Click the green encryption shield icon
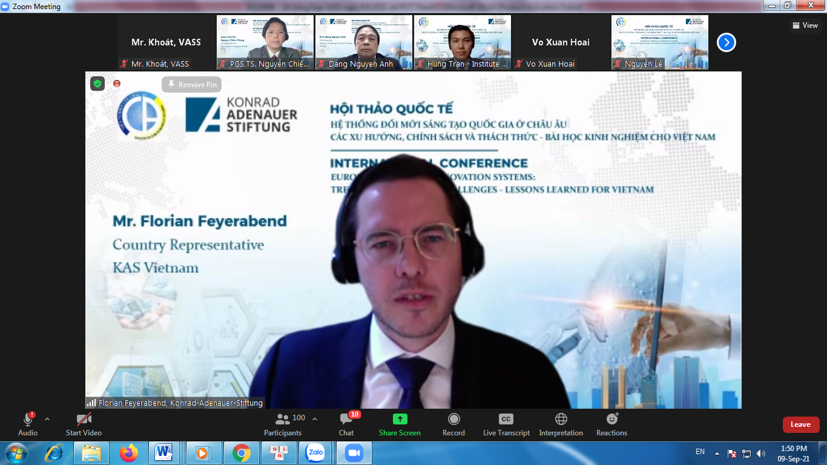Image resolution: width=827 pixels, height=465 pixels. (x=97, y=84)
